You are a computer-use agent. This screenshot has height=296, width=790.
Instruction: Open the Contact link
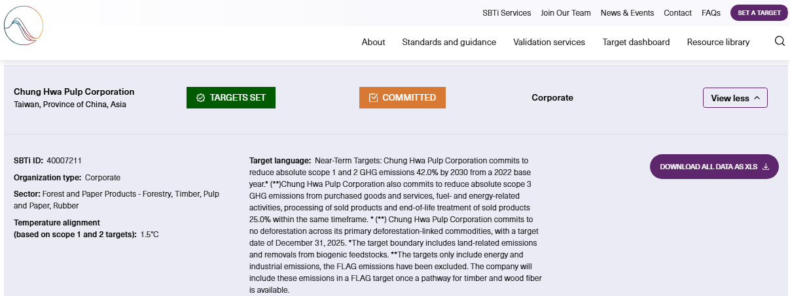tap(677, 13)
